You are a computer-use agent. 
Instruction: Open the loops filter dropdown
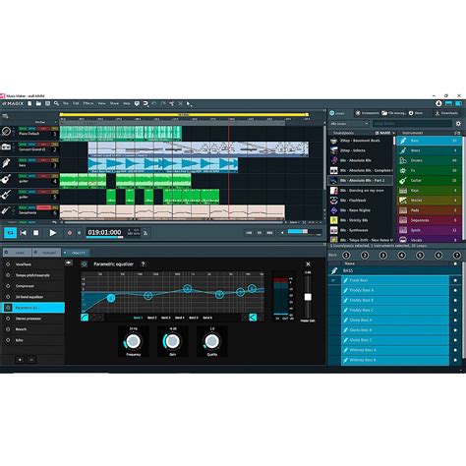click(349, 124)
